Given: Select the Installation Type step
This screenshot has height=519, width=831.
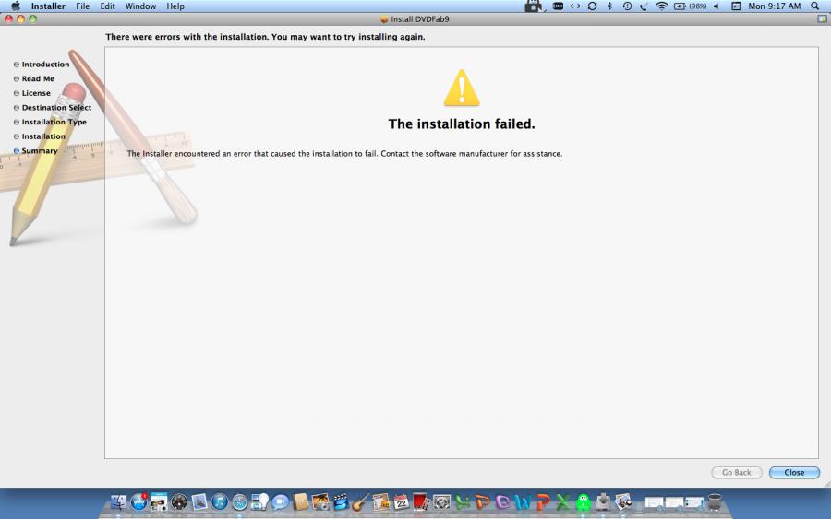Looking at the screenshot, I should point(50,121).
